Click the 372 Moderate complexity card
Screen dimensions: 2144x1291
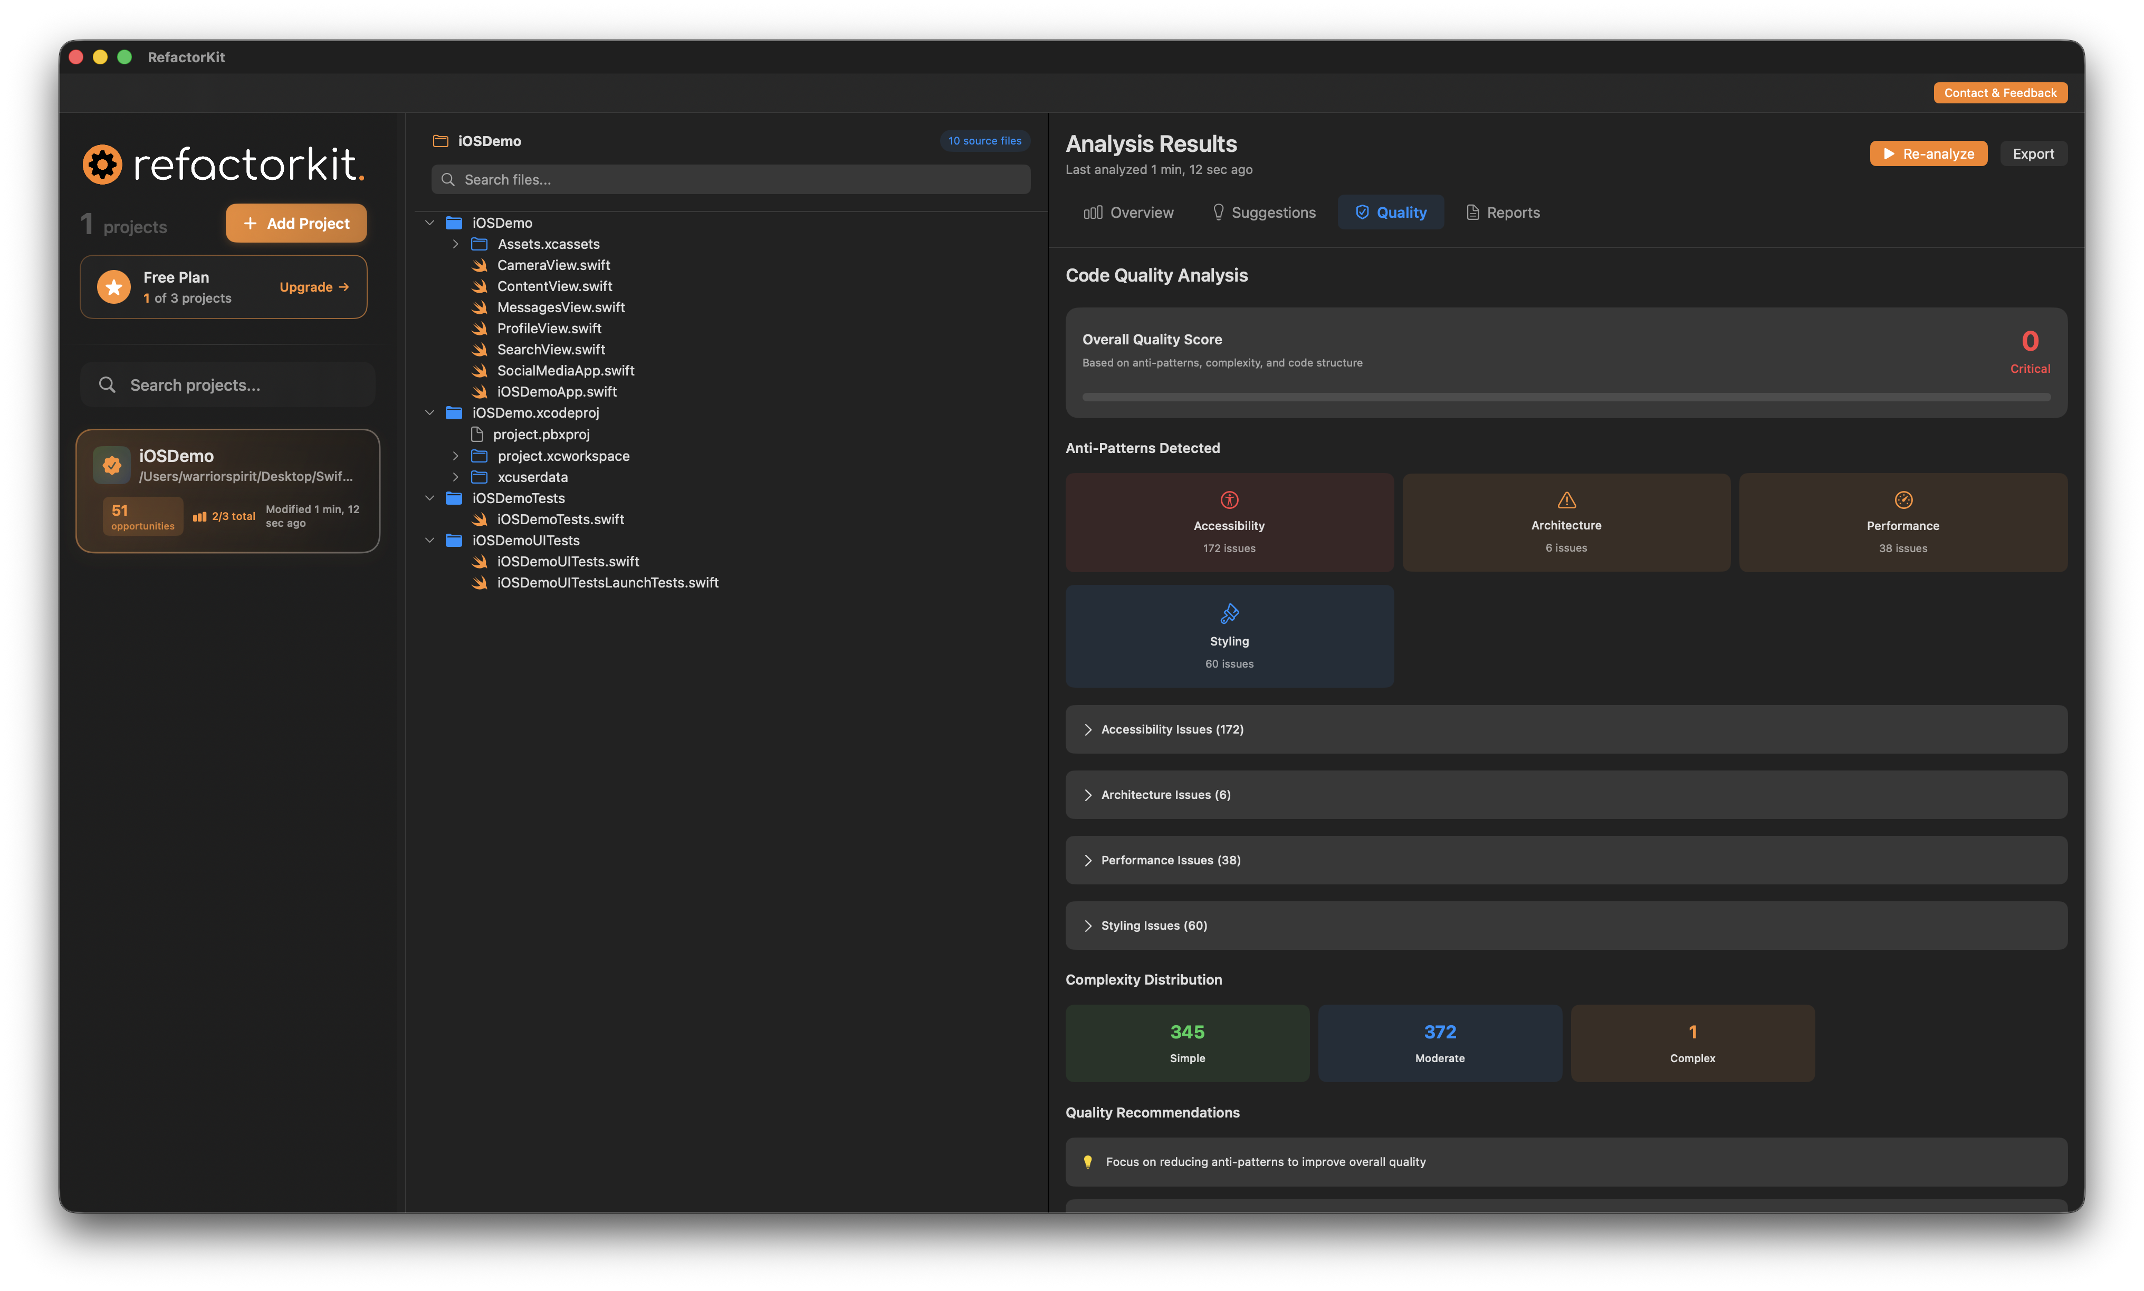pos(1439,1043)
